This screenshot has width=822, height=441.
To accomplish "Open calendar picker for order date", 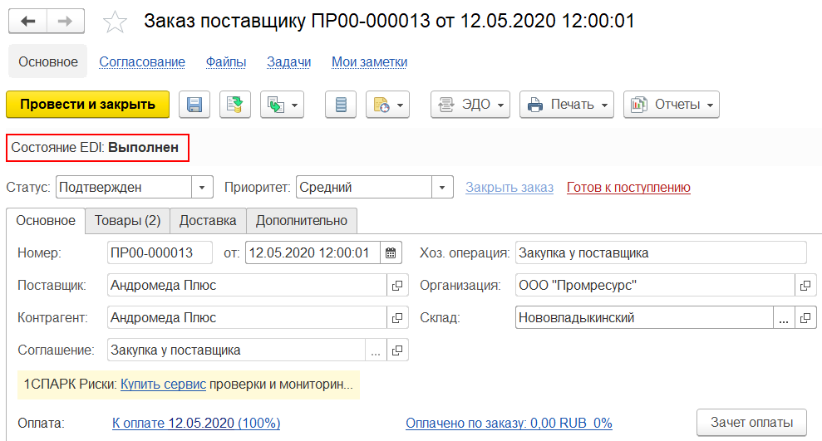I will 391,252.
